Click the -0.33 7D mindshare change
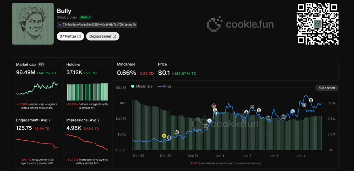 (146, 73)
